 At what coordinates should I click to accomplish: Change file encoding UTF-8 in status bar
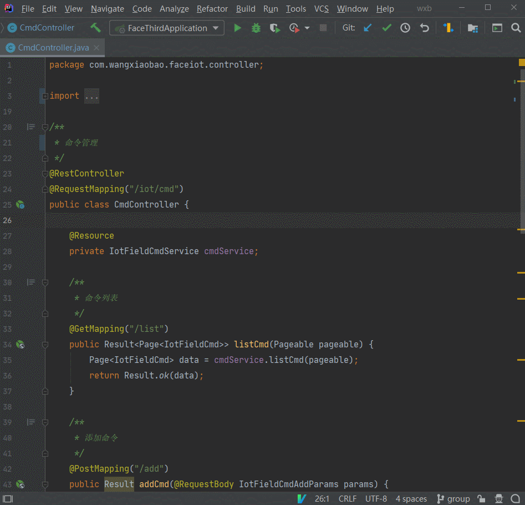click(376, 499)
